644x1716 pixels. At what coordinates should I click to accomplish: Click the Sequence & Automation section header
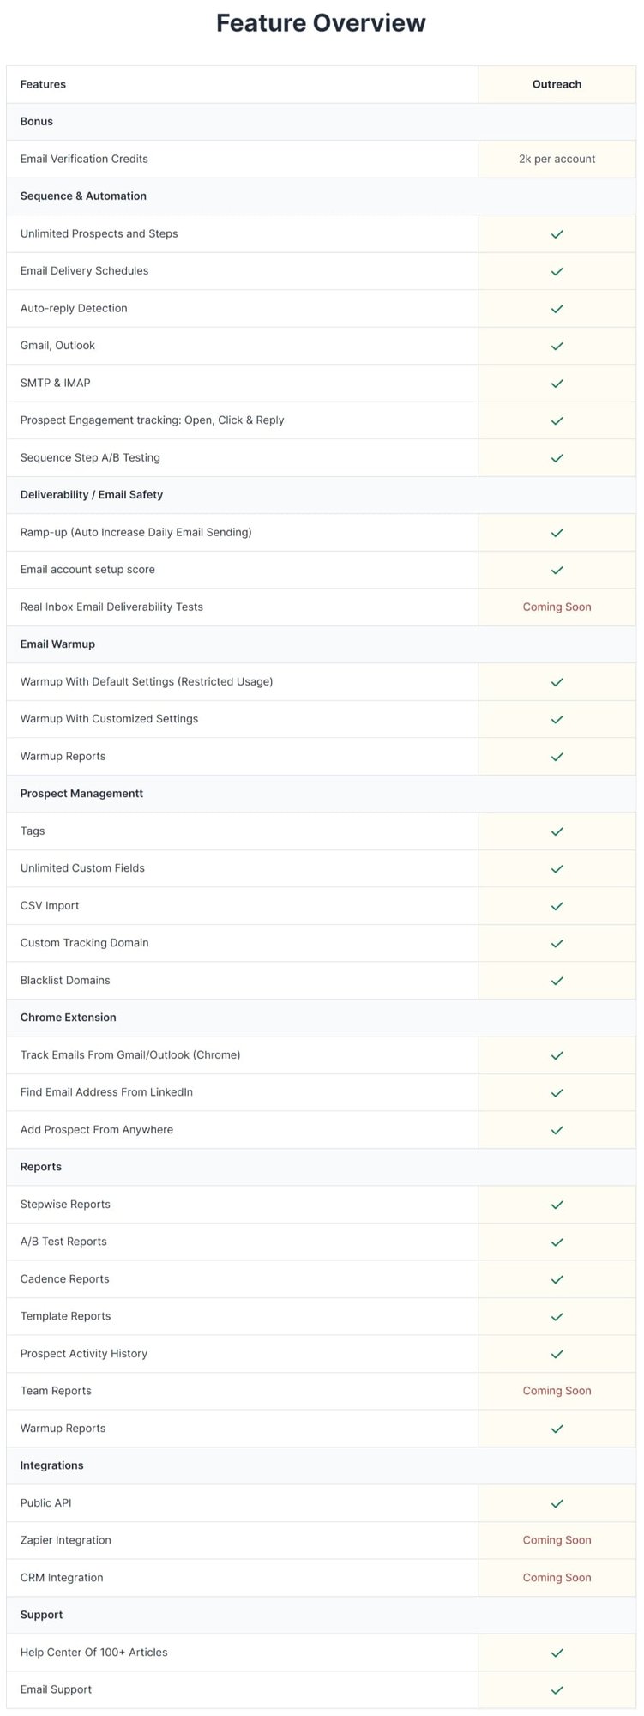tap(83, 196)
